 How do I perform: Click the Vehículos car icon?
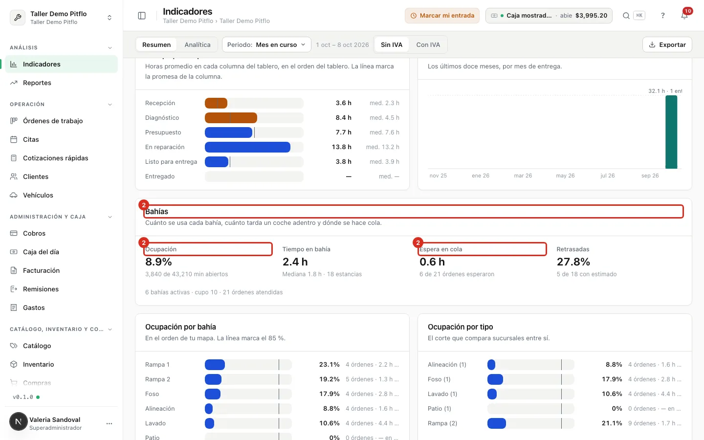pyautogui.click(x=14, y=195)
